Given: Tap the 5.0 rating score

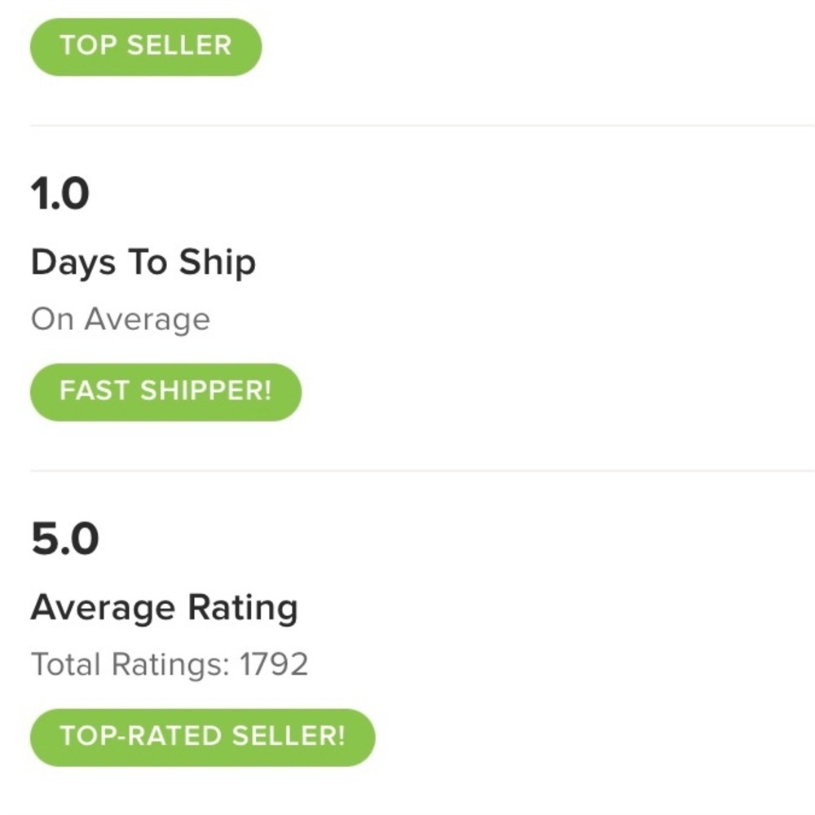Looking at the screenshot, I should (64, 540).
